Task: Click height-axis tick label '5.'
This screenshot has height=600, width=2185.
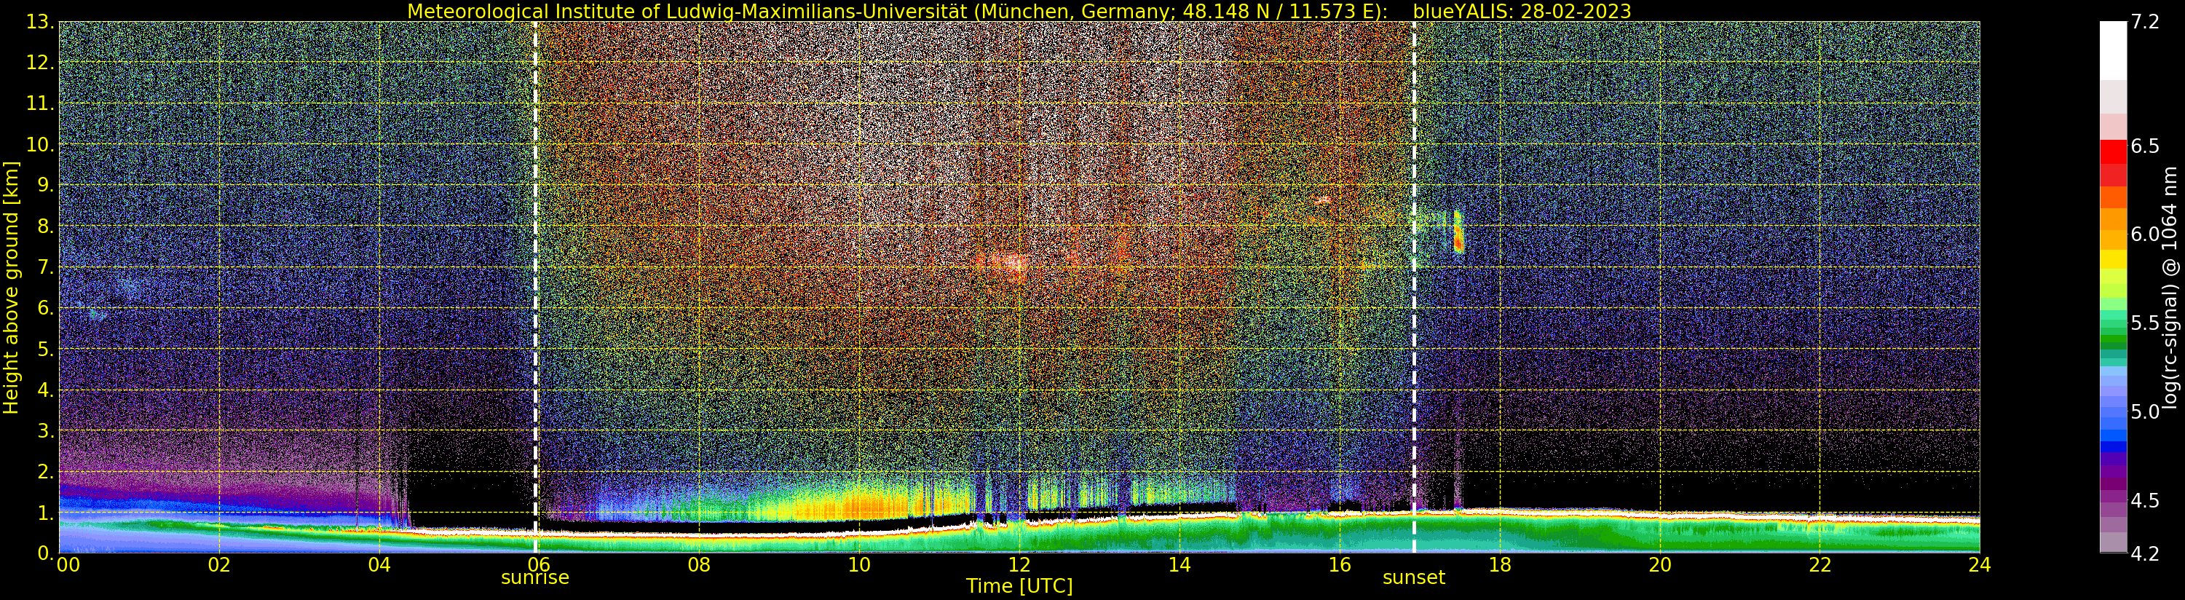Action: click(x=46, y=349)
